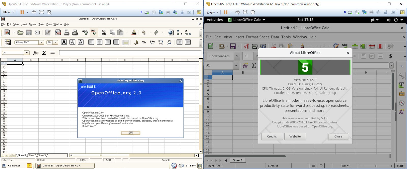
Task: Click Edit File icon in OpenOffice toolbar
Action: click(x=48, y=33)
